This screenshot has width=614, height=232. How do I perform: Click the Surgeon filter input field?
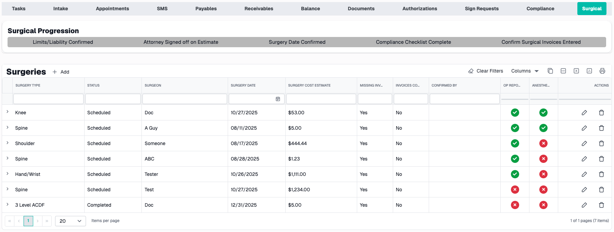185,99
